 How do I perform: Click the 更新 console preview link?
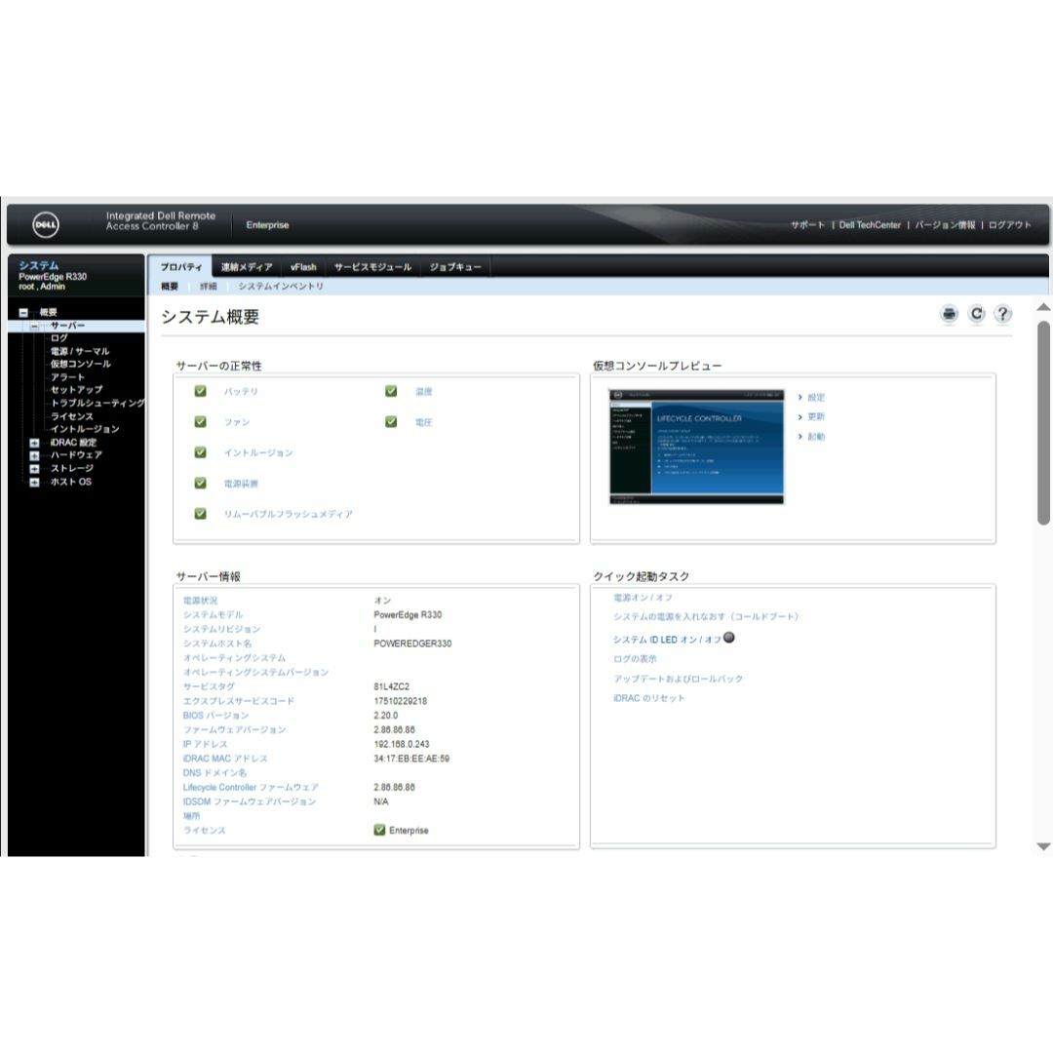(816, 417)
